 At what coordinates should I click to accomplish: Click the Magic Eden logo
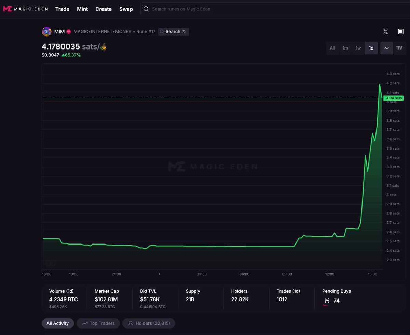pyautogui.click(x=25, y=9)
